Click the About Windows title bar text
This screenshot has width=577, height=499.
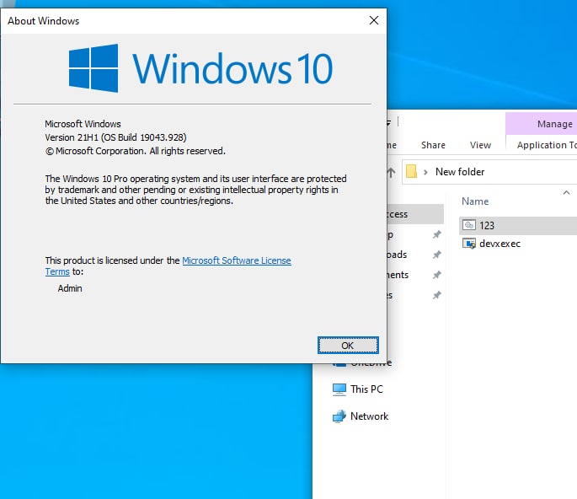44,21
